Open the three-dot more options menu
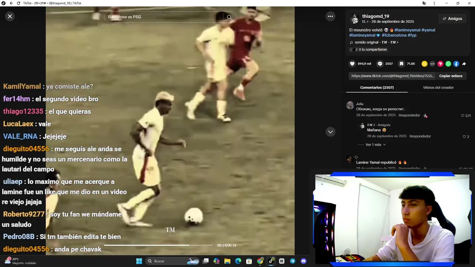 pos(330,16)
